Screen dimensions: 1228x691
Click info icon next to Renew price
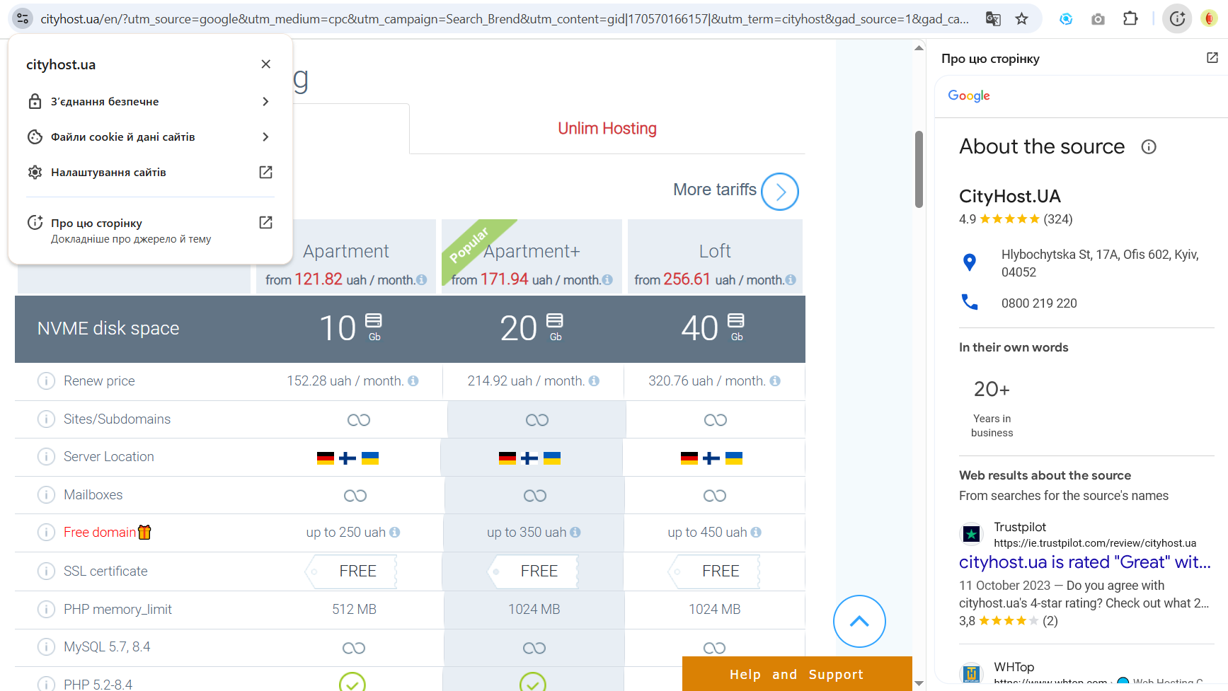[x=46, y=381]
